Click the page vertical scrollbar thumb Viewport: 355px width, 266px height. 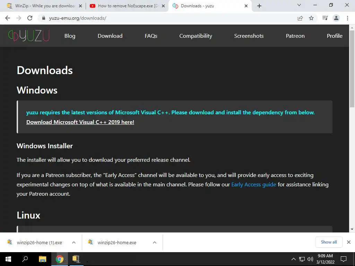click(x=352, y=69)
